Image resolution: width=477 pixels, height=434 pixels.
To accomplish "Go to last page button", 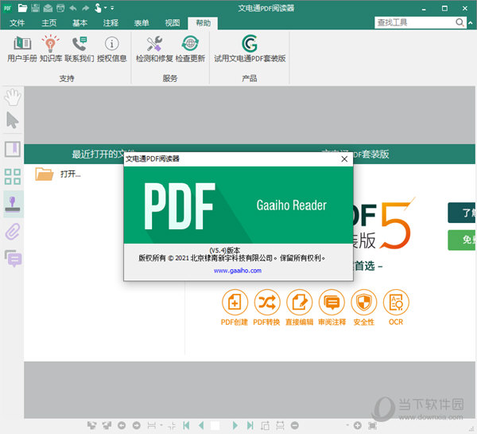I will click(250, 425).
